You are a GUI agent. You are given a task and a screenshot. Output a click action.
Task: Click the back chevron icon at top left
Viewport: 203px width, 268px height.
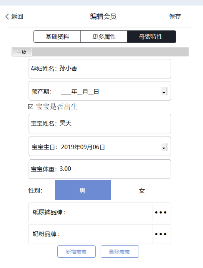pos(6,16)
